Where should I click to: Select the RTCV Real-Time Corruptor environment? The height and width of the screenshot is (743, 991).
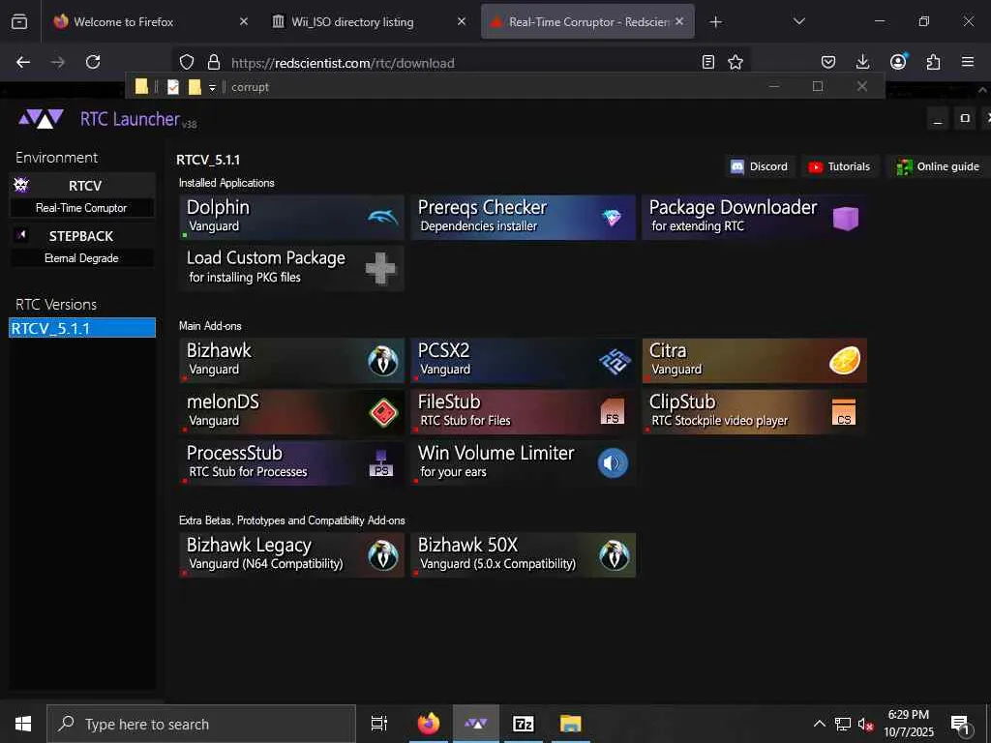pyautogui.click(x=82, y=195)
